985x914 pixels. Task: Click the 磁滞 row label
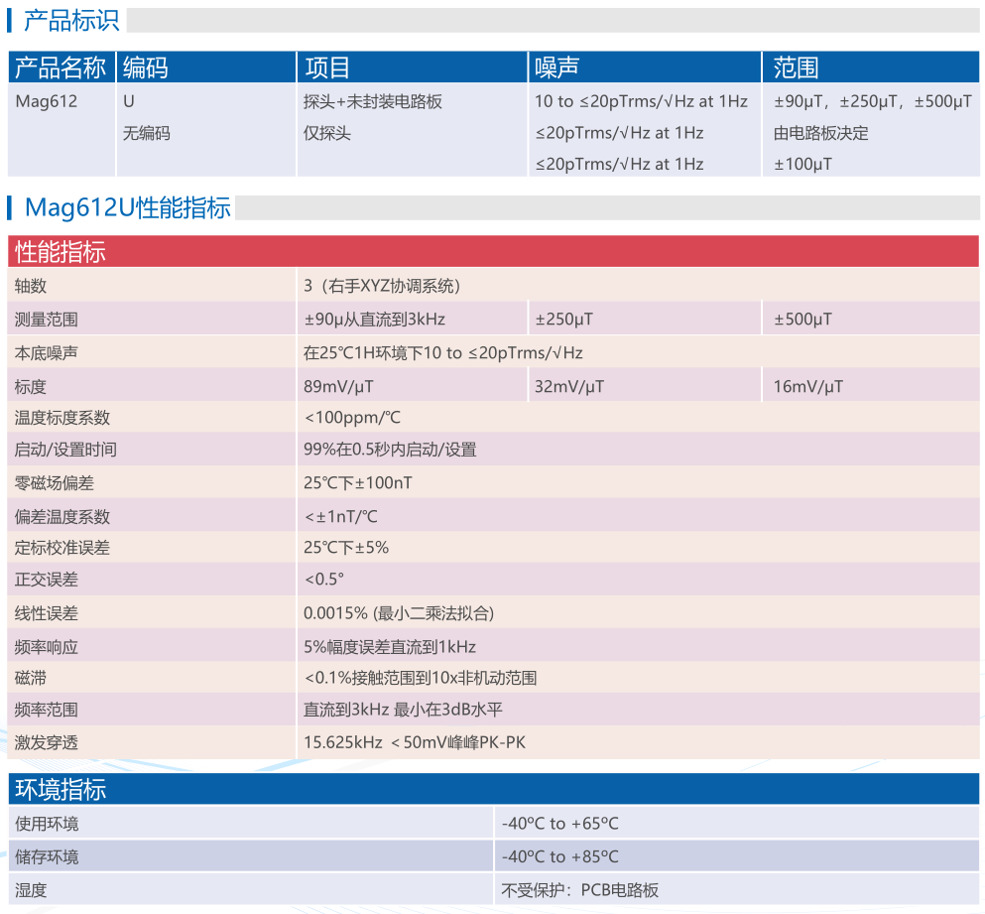[31, 678]
